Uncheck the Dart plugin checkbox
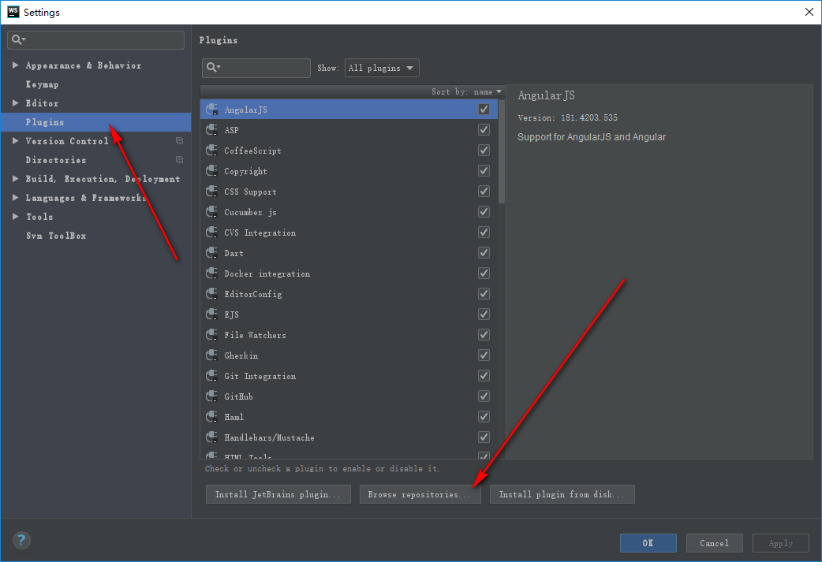This screenshot has height=562, width=822. (484, 252)
